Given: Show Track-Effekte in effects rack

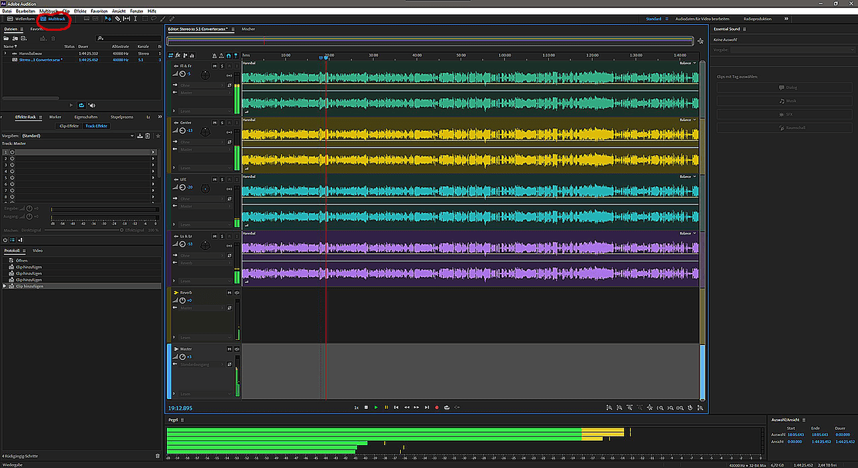Looking at the screenshot, I should coord(97,125).
